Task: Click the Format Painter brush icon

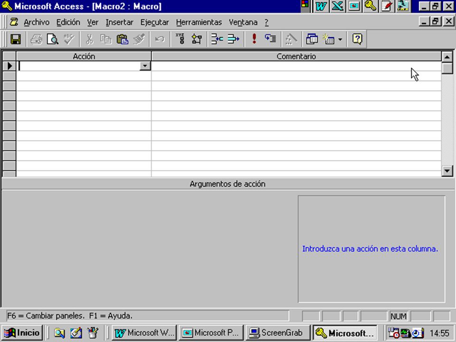Action: 139,39
